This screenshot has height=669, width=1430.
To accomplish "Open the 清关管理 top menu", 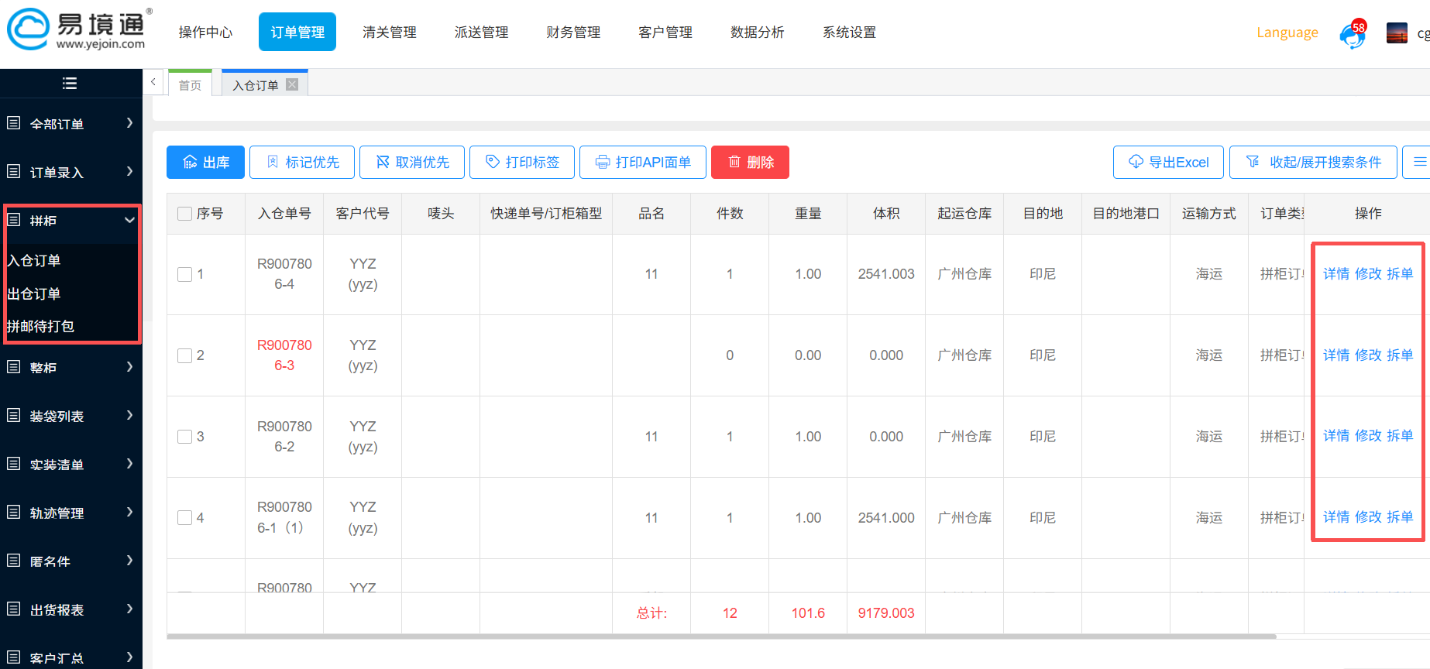I will (x=390, y=32).
